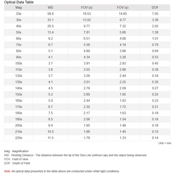This screenshot has height=173, width=173.
Task: Click the FOV (x) column header
Action: pos(87,7)
